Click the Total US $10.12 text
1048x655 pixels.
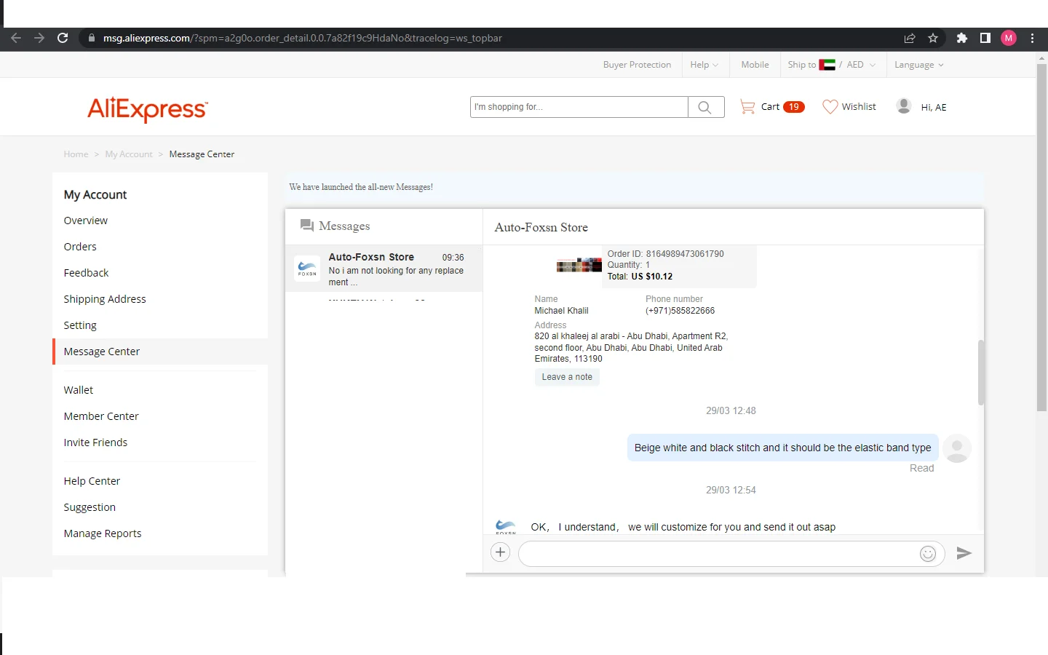coord(640,277)
